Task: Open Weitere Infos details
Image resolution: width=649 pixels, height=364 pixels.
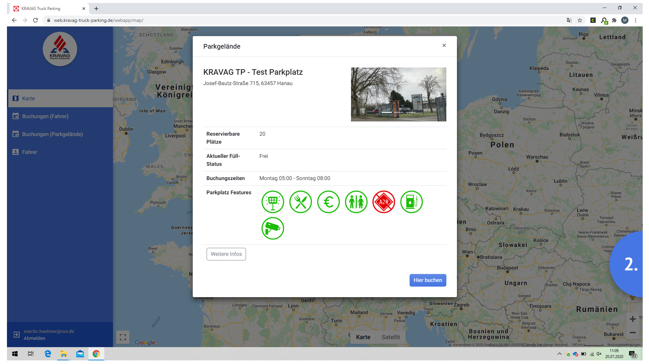Action: pos(226,254)
